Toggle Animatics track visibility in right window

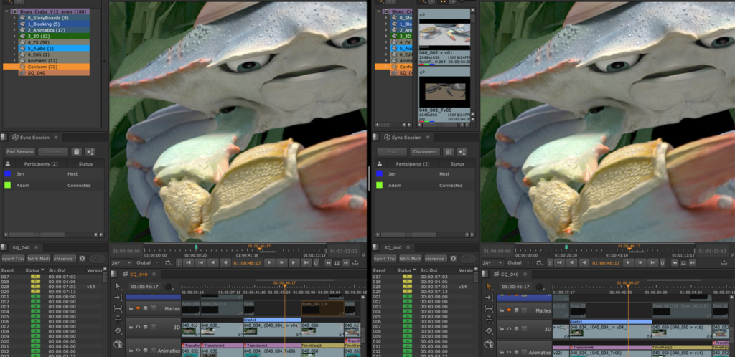click(509, 352)
